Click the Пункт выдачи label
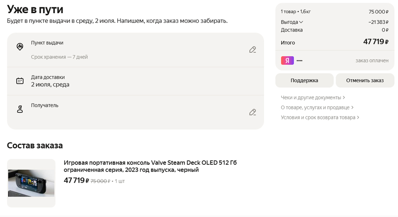The height and width of the screenshot is (217, 398). 47,43
